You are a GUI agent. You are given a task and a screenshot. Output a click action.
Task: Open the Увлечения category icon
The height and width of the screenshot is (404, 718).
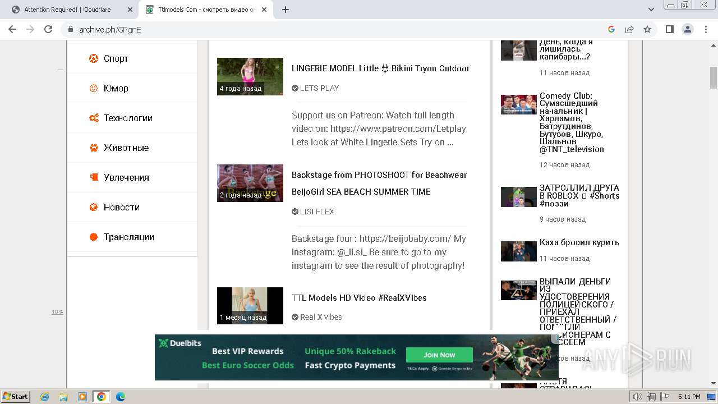tap(94, 177)
